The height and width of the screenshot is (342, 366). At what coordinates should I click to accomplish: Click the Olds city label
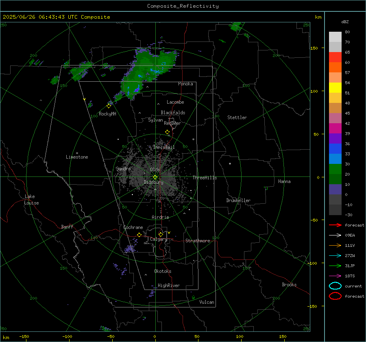155,170
